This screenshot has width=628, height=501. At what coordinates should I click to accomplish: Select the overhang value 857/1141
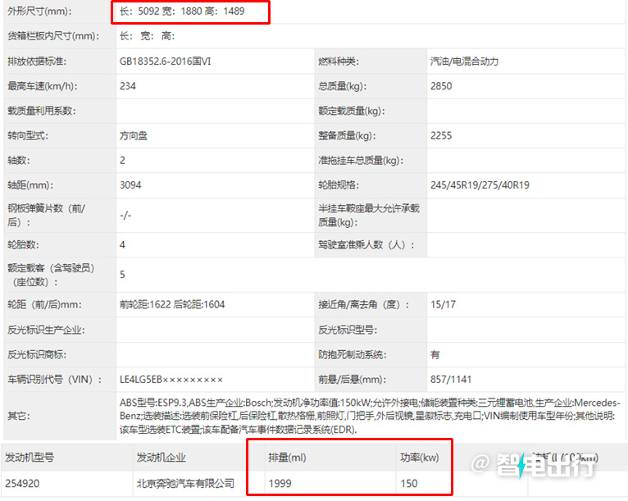click(451, 380)
